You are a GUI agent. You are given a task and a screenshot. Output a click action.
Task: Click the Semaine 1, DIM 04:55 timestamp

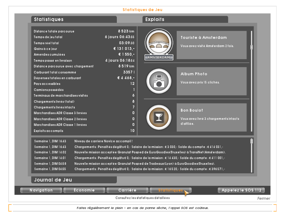[x=50, y=169]
